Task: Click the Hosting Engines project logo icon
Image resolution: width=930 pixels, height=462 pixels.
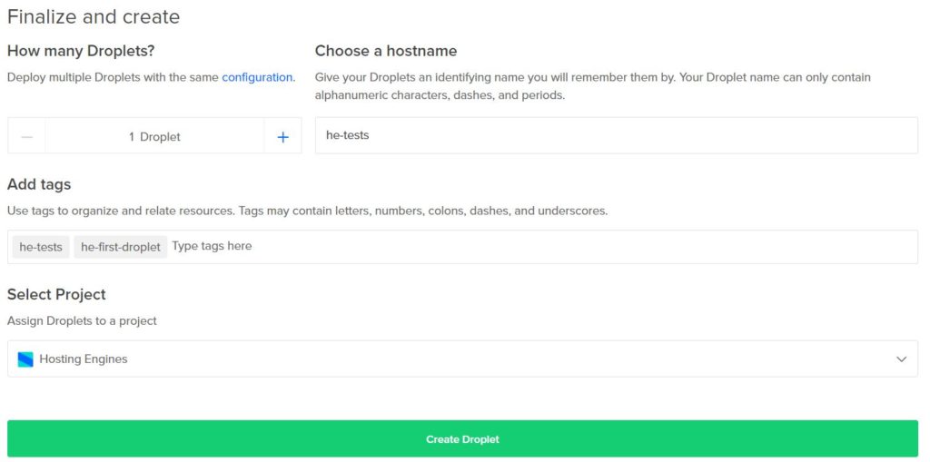Action: click(x=25, y=359)
